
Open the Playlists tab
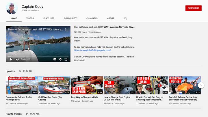49,18
